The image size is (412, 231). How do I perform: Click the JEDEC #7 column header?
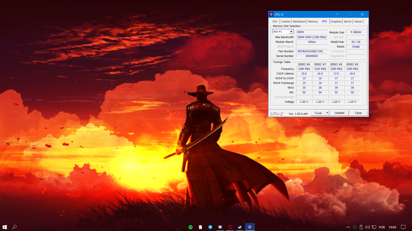[x=320, y=64]
